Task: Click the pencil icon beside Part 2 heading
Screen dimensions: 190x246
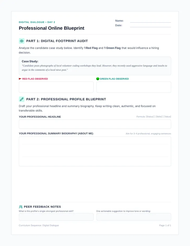Action: click(22, 99)
